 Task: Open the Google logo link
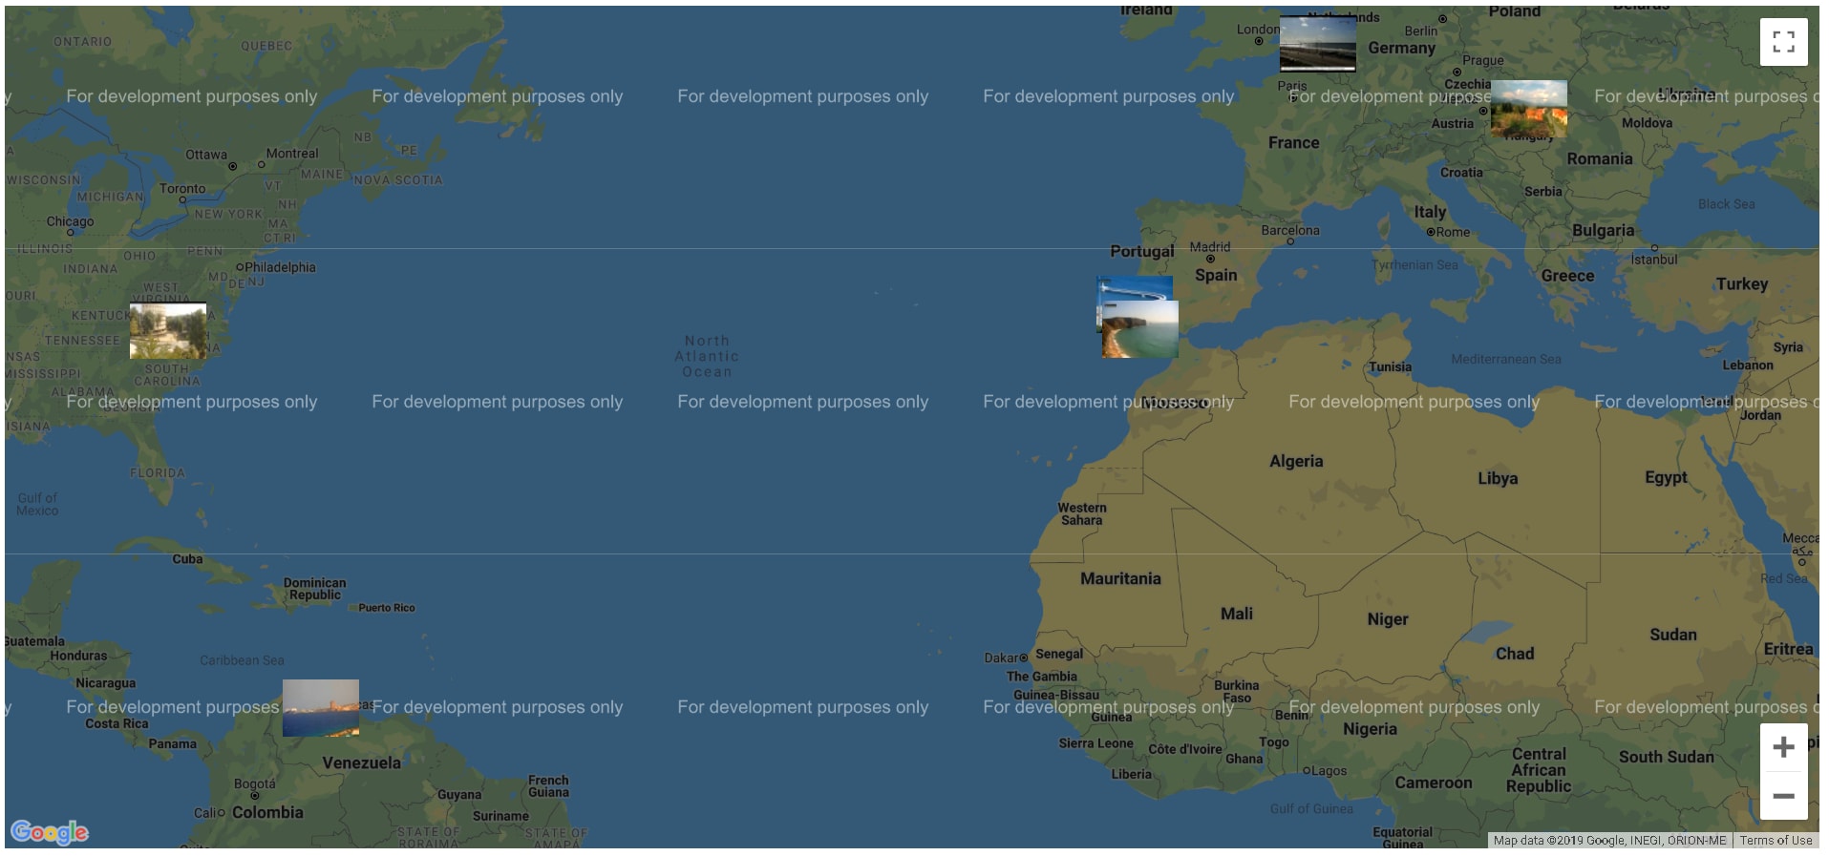pyautogui.click(x=50, y=833)
